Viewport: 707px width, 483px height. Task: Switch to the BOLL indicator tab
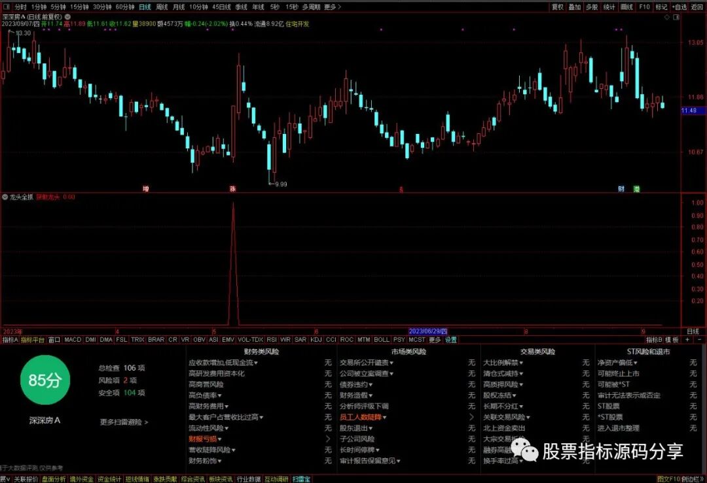click(382, 339)
